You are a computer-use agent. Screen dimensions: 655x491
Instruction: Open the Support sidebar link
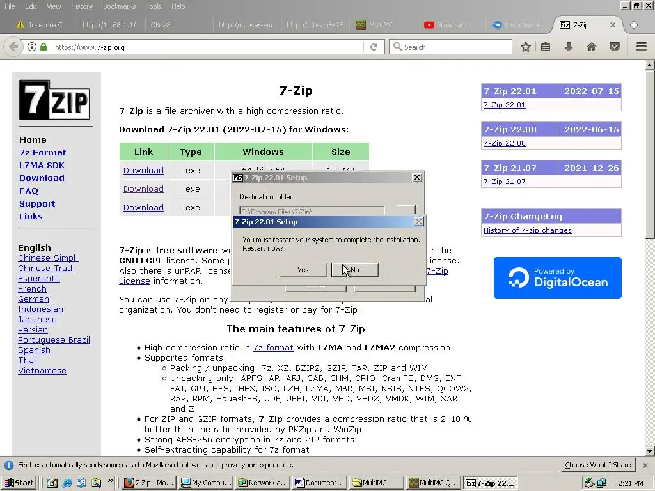click(37, 204)
